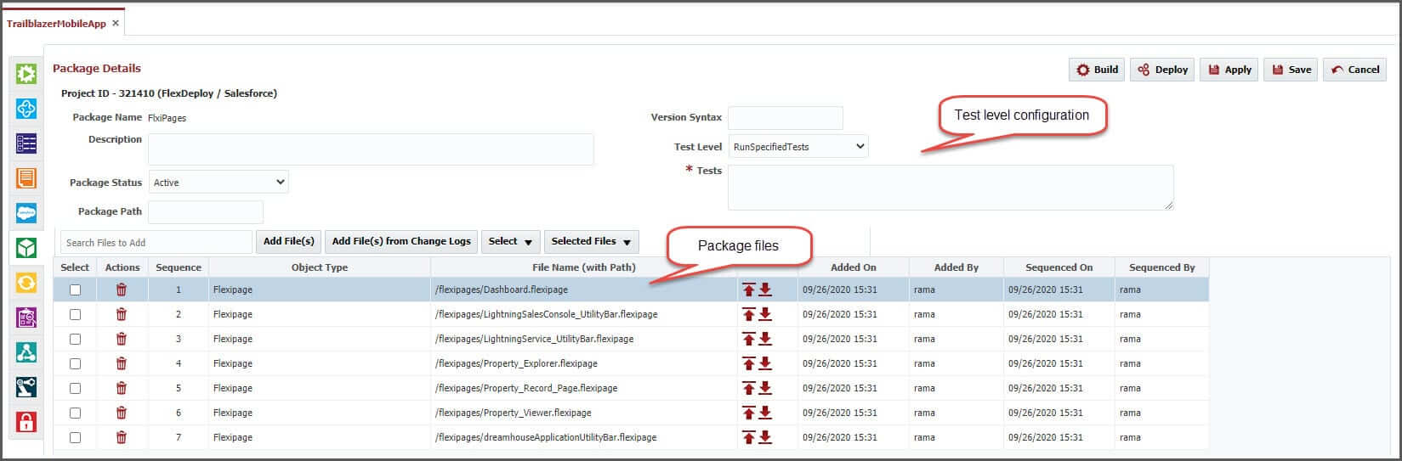Move Property_Explorer.flexipage up with the up arrow
Viewport: 1402px width, 461px height.
click(x=748, y=363)
